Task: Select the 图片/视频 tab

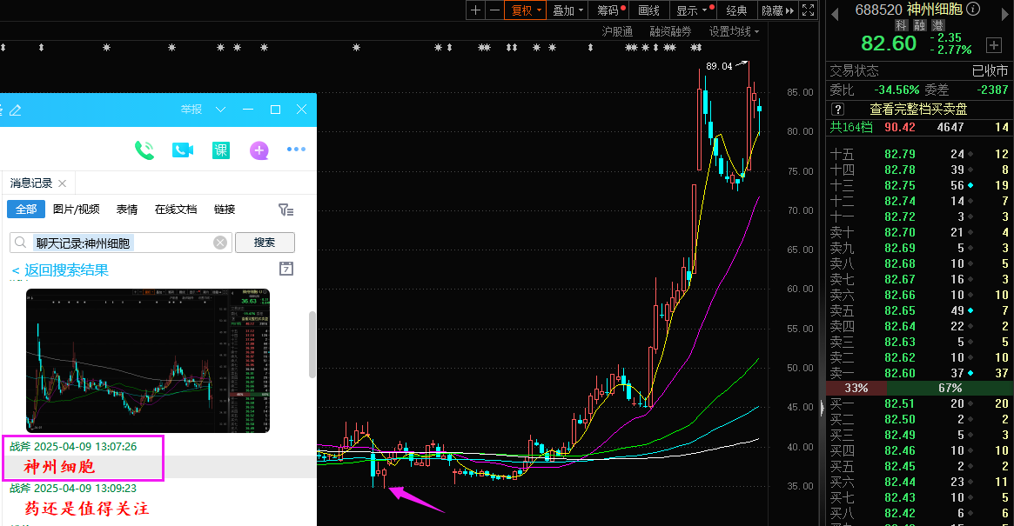Action: pos(77,210)
